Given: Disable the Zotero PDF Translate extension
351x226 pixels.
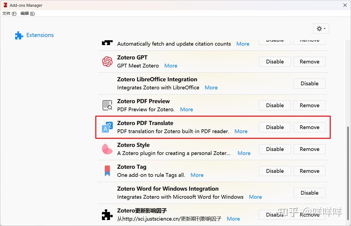Looking at the screenshot, I should [275, 127].
